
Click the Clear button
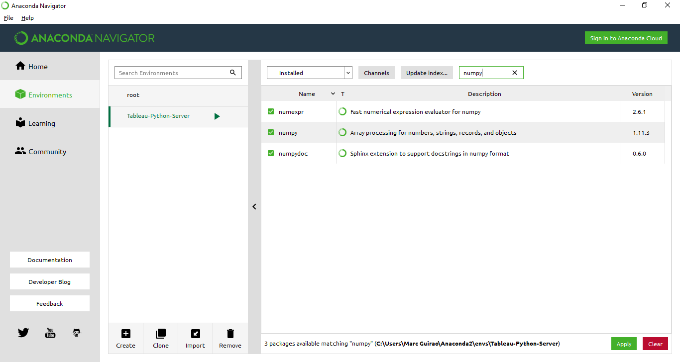tap(655, 344)
